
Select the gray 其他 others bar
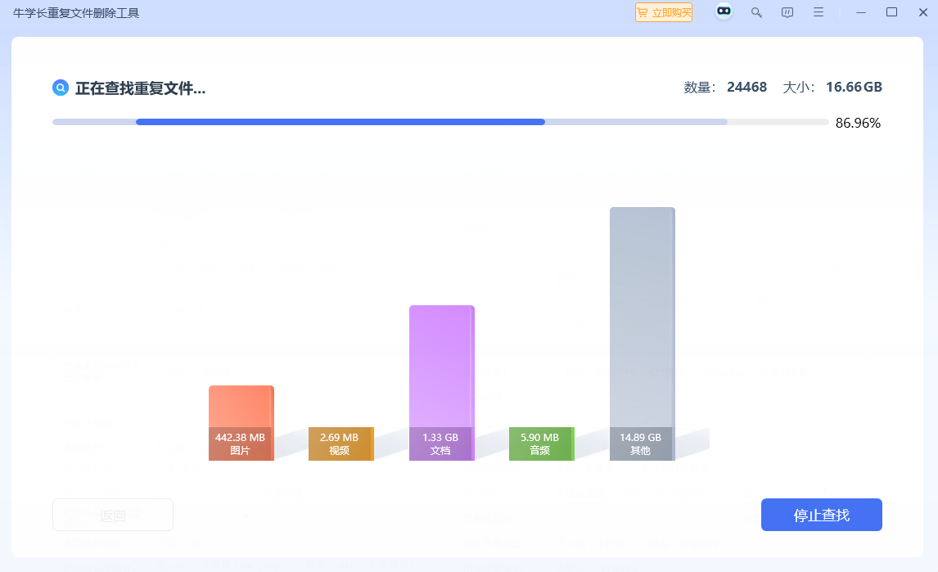642,334
